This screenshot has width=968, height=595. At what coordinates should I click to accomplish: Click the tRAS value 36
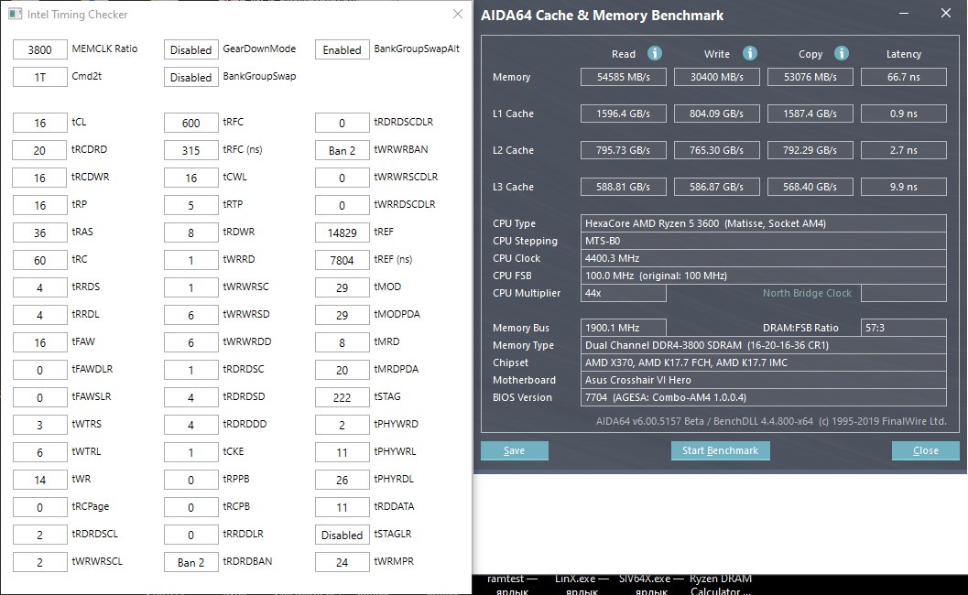[x=39, y=233]
